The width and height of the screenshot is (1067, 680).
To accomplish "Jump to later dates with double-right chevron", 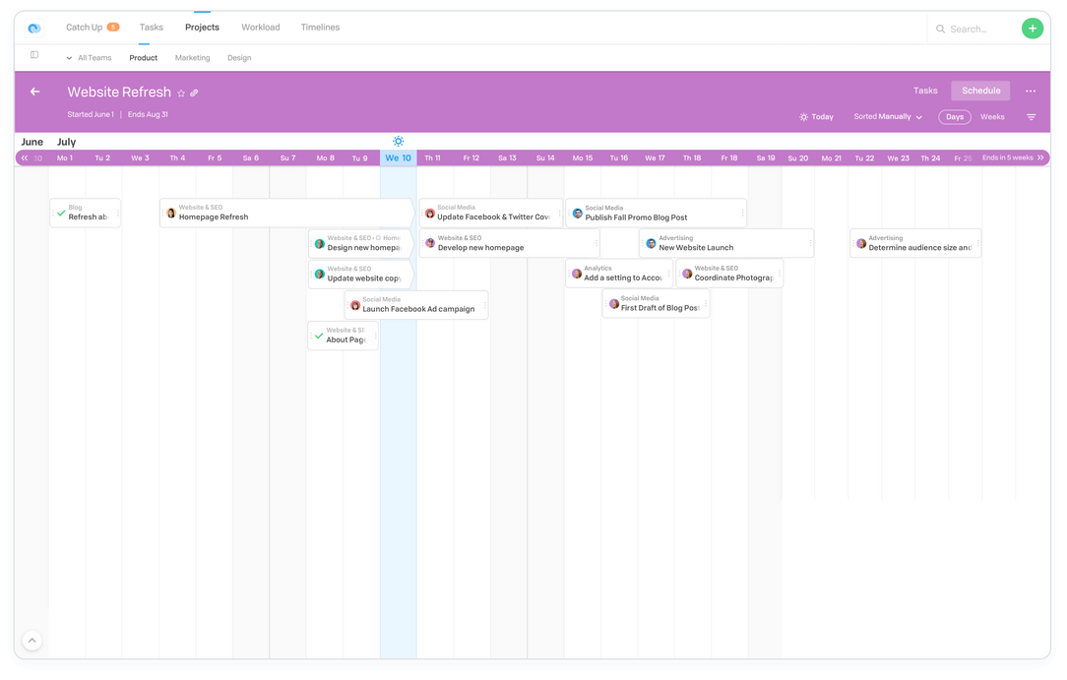I will [x=1040, y=157].
